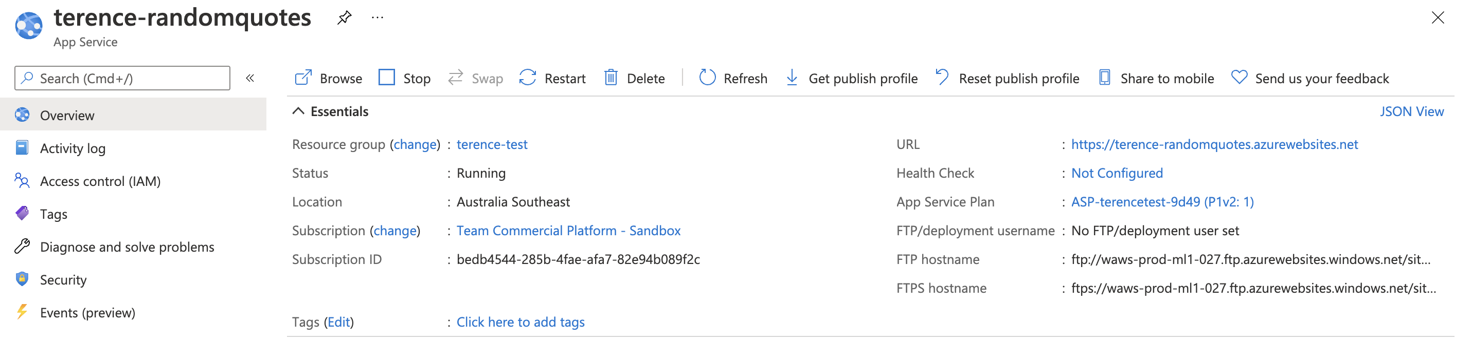Click the FTPS hostname value
This screenshot has height=340, width=1472.
click(x=1254, y=289)
